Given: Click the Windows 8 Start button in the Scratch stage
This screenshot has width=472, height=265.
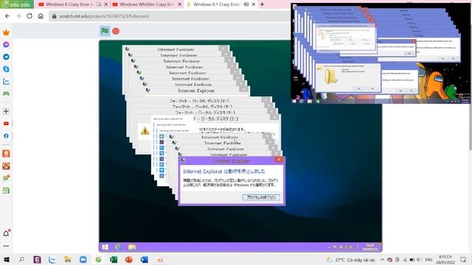Looking at the screenshot, I should click(x=105, y=247).
